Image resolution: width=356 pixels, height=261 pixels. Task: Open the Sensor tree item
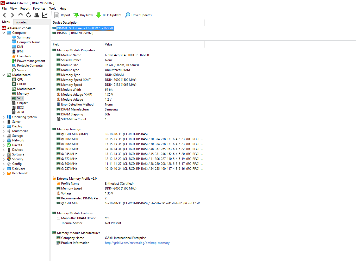(19, 70)
